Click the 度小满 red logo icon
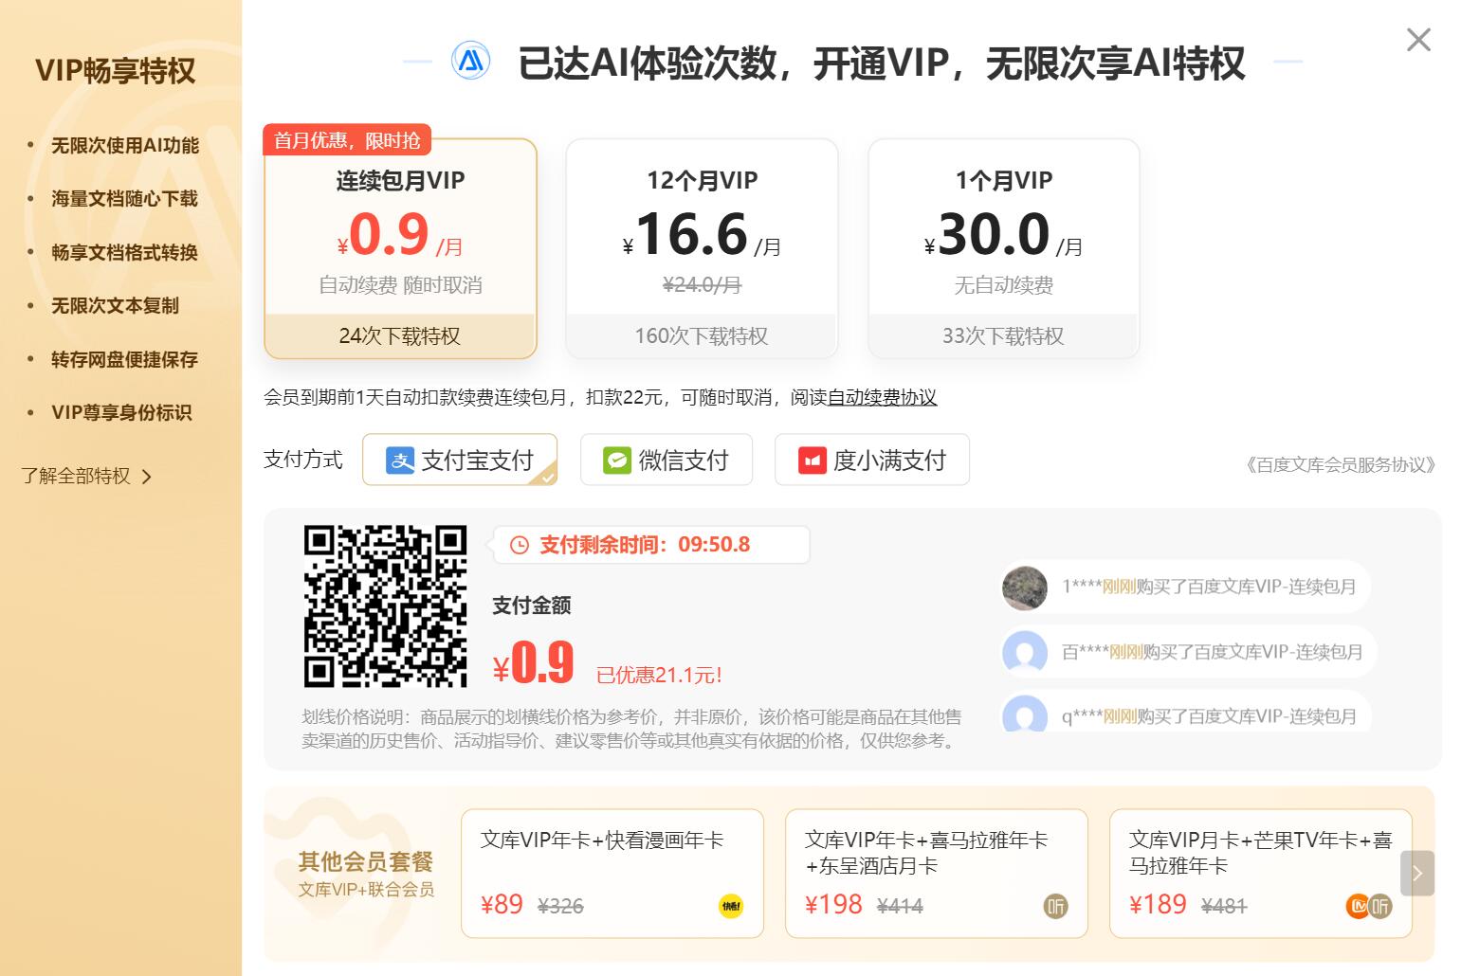The image size is (1461, 976). [x=812, y=461]
